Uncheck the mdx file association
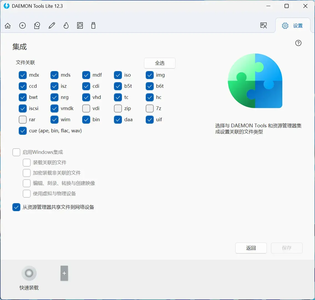The width and height of the screenshot is (315, 300). pyautogui.click(x=23, y=75)
